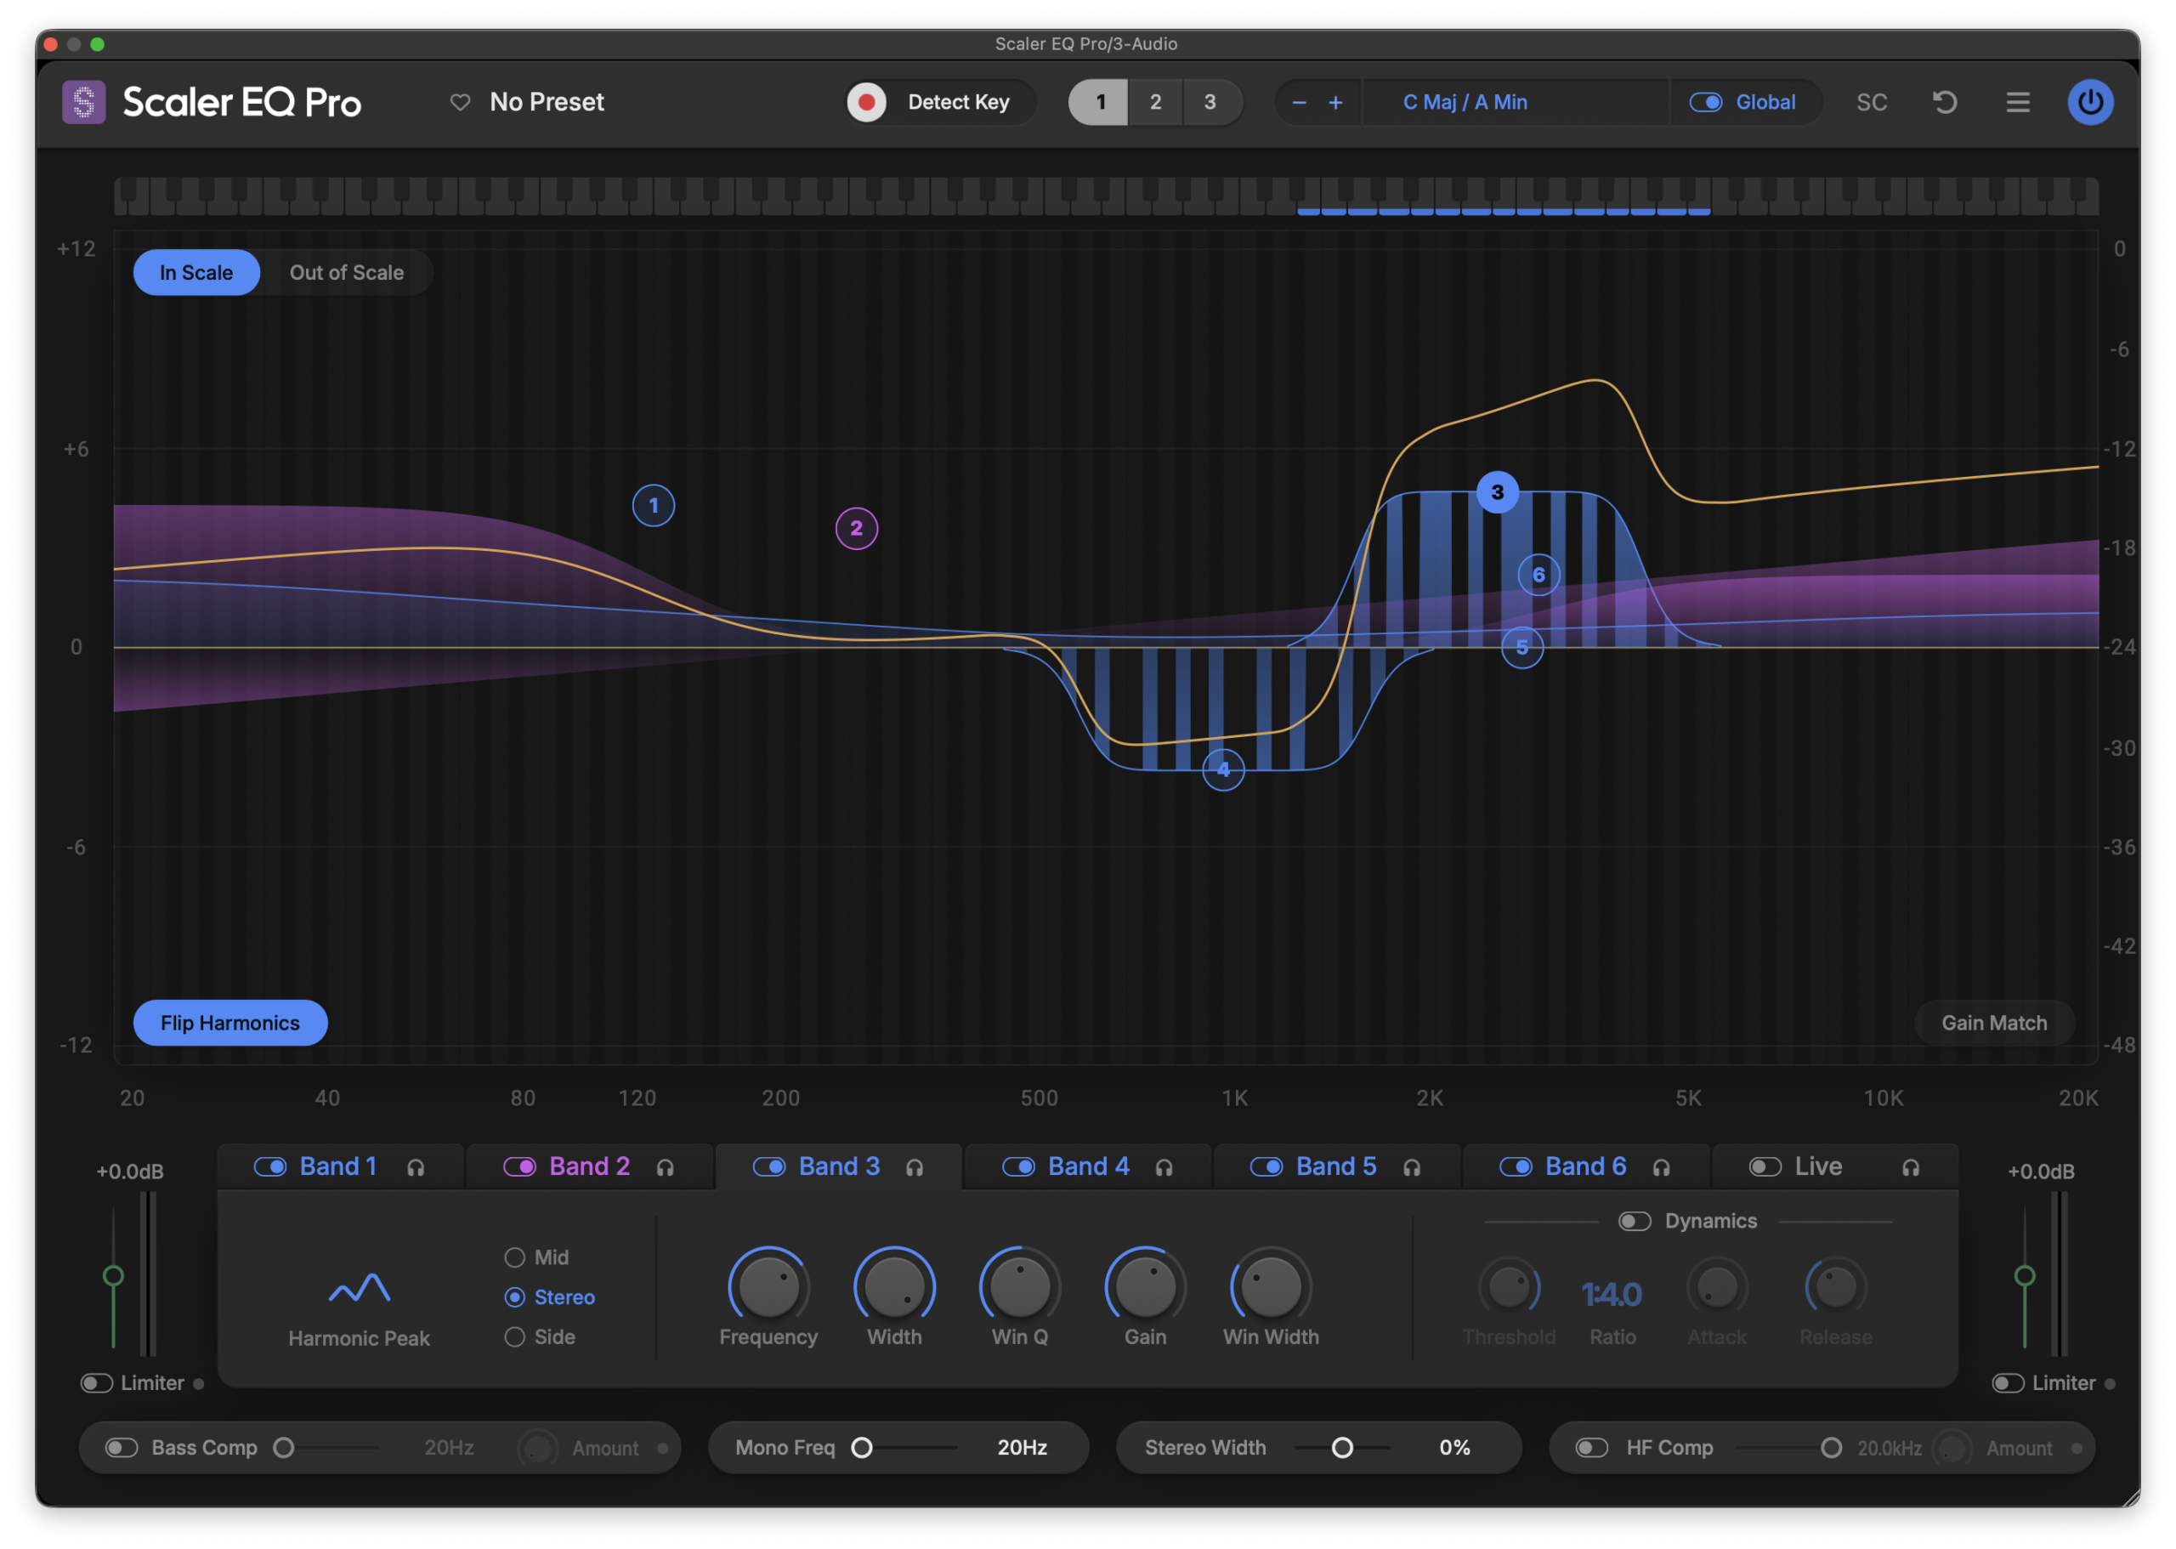Solo Band 3 with its headphone icon
Viewport: 2176px width, 1549px height.
[915, 1167]
